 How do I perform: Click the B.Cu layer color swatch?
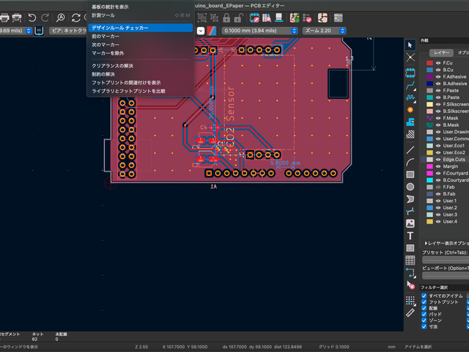pyautogui.click(x=429, y=71)
